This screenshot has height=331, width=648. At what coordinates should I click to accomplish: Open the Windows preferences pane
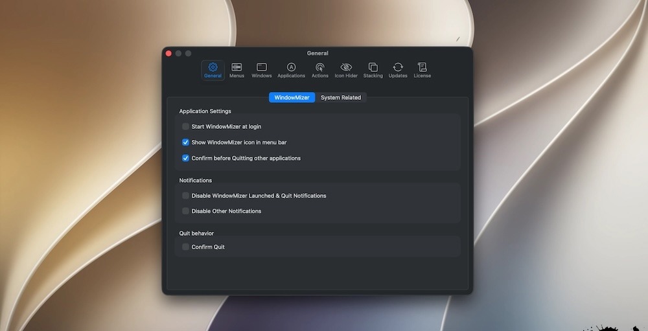click(x=262, y=70)
